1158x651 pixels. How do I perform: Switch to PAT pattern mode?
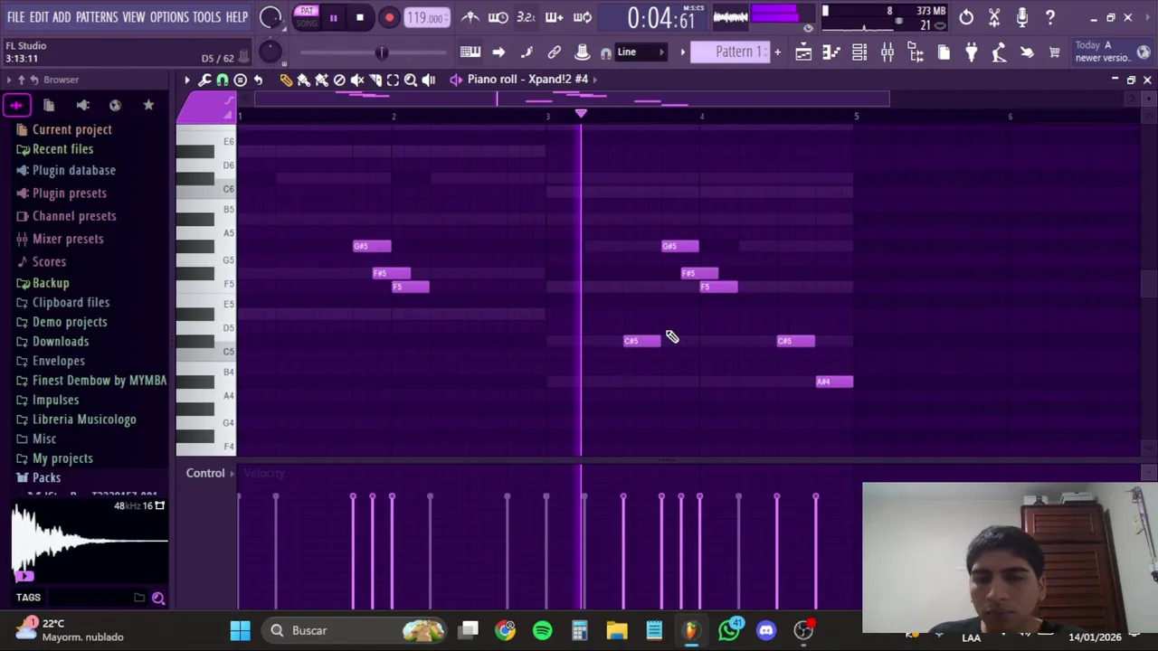click(x=307, y=12)
